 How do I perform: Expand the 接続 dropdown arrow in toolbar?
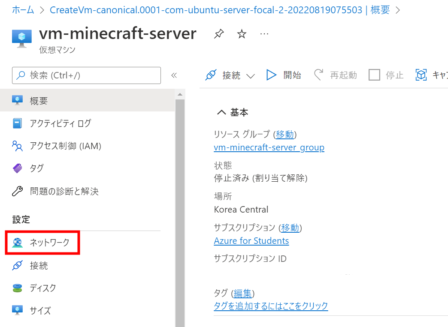pyautogui.click(x=250, y=76)
